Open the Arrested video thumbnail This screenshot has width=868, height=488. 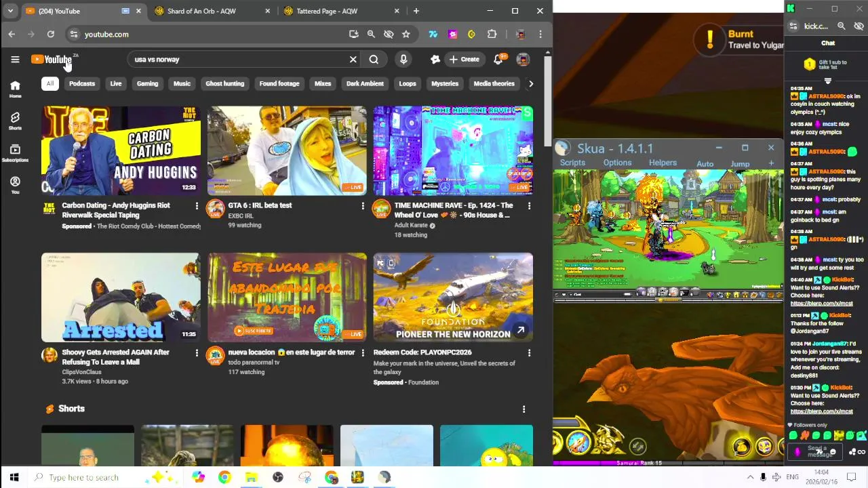tap(121, 298)
